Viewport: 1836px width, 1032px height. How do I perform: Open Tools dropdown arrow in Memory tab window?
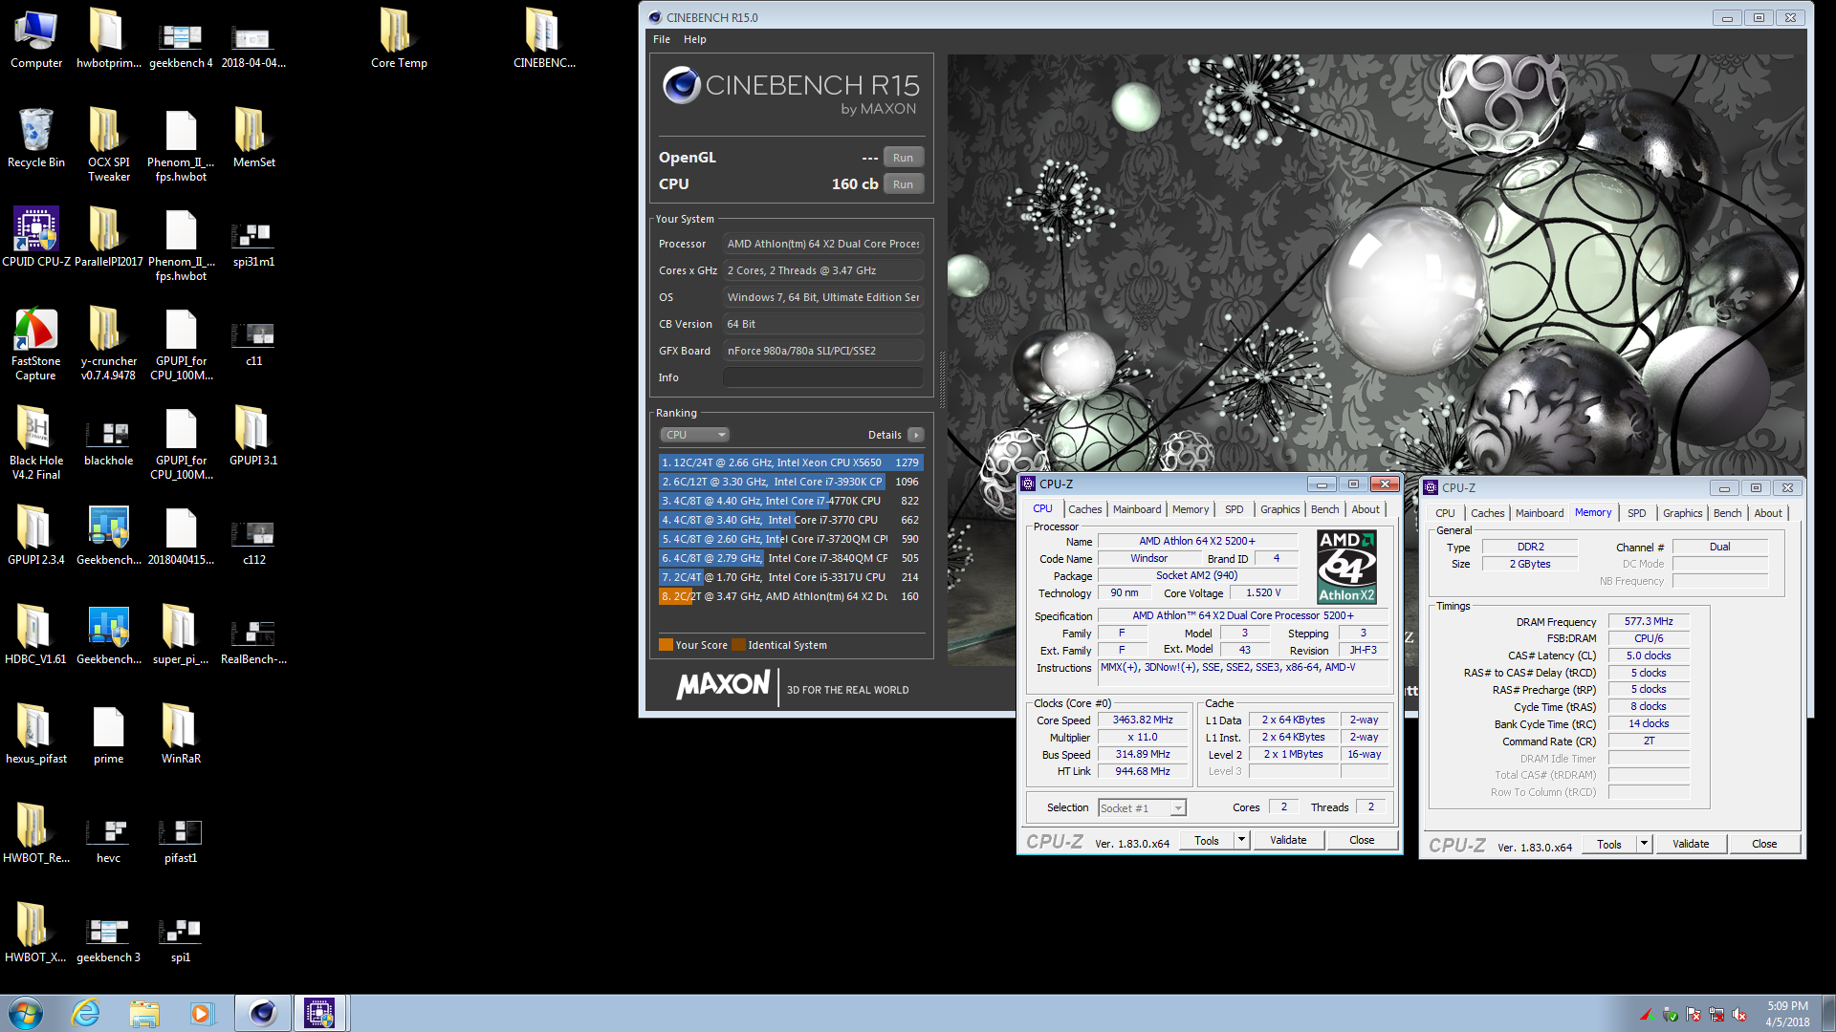(x=1644, y=844)
